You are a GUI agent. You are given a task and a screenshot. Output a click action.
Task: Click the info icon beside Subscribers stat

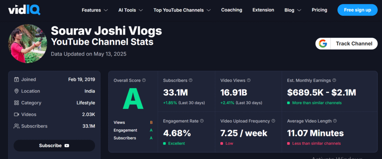191,80
